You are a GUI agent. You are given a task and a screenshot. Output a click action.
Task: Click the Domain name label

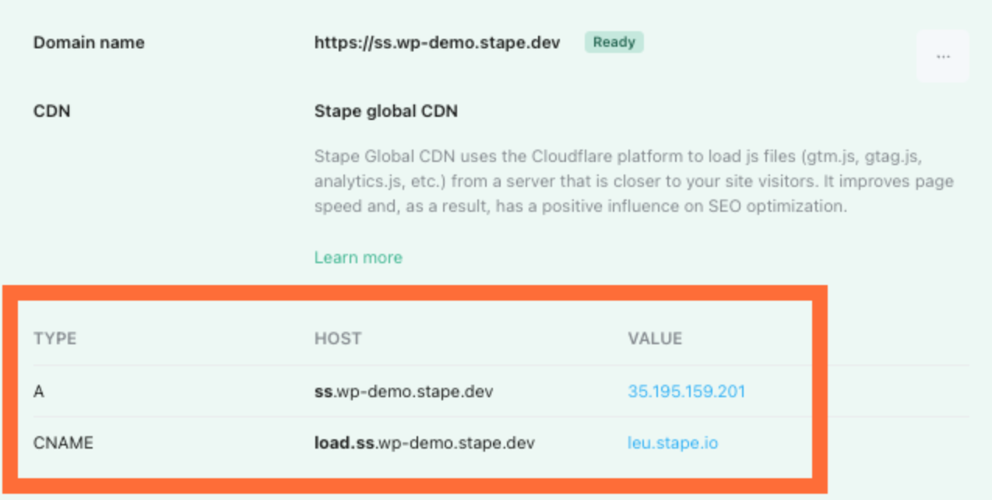(x=88, y=43)
